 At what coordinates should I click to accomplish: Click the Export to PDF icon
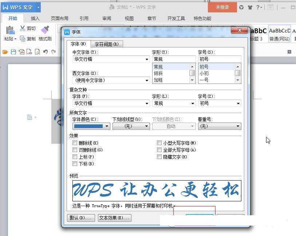21,52
